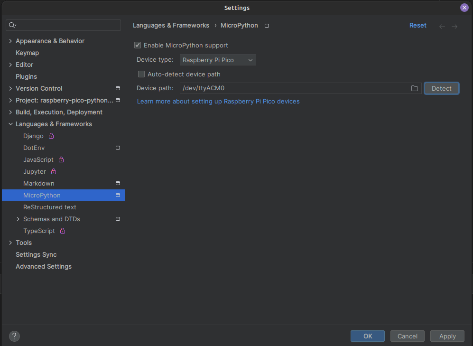Viewport: 473px width, 346px height.
Task: Click the project-level icon on DotEnv row
Action: coord(118,148)
